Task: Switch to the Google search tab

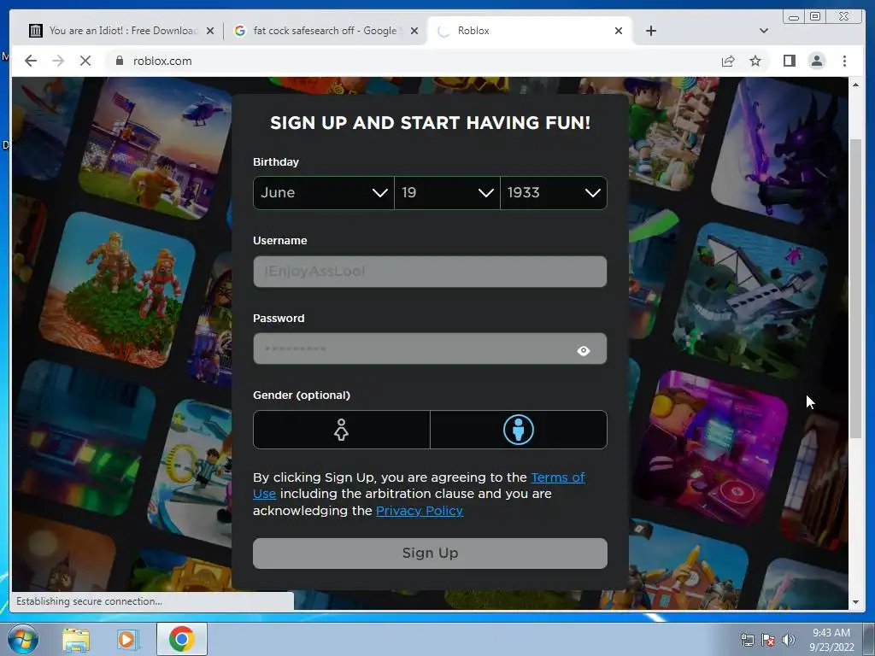Action: click(x=326, y=31)
